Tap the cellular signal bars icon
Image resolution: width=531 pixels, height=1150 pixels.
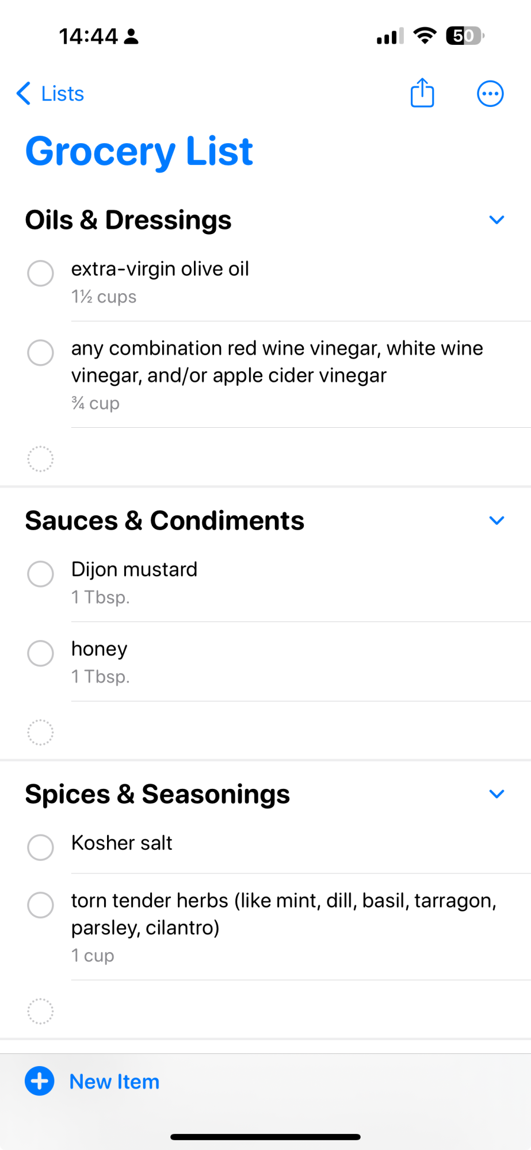click(390, 36)
